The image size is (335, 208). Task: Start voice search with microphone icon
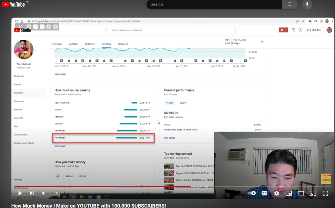click(x=307, y=4)
